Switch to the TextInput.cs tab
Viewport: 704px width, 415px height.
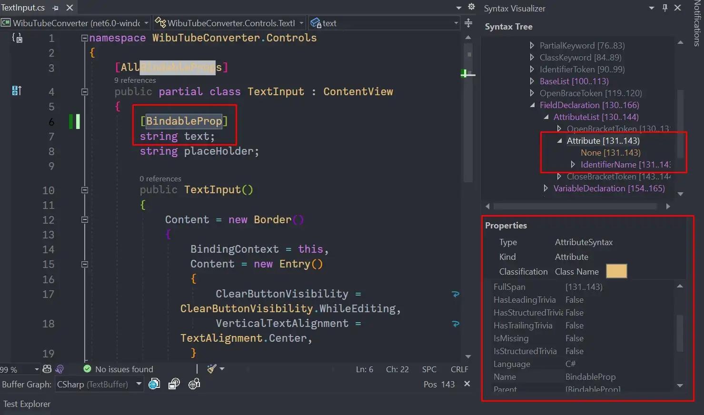[x=23, y=8]
